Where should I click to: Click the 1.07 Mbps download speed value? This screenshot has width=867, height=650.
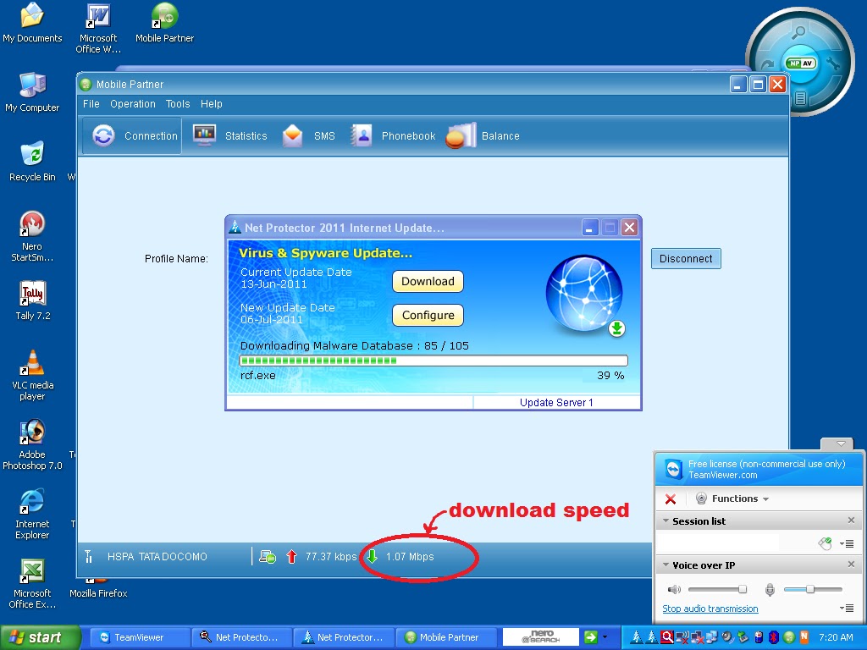tap(410, 557)
